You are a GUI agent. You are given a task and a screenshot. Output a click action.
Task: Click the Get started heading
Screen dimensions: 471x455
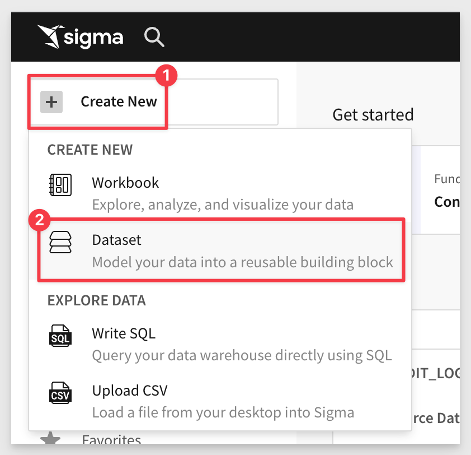373,115
